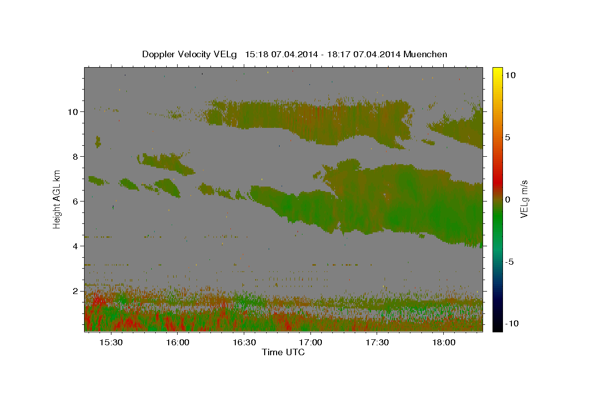Click the 16:30 time tick label
Screen dimensions: 597x398
244,343
